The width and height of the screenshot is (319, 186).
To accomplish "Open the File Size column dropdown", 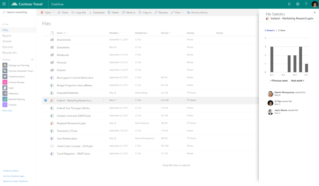I will pos(170,33).
